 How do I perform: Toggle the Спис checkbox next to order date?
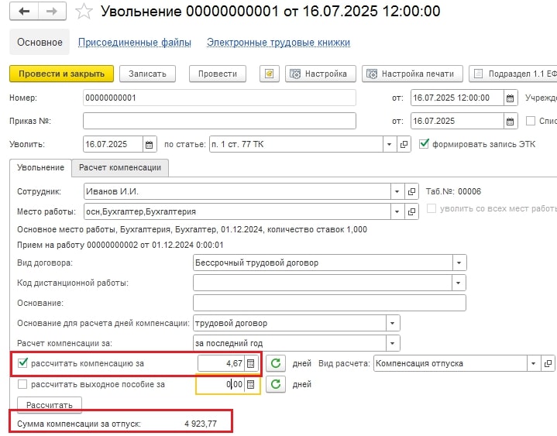(531, 121)
